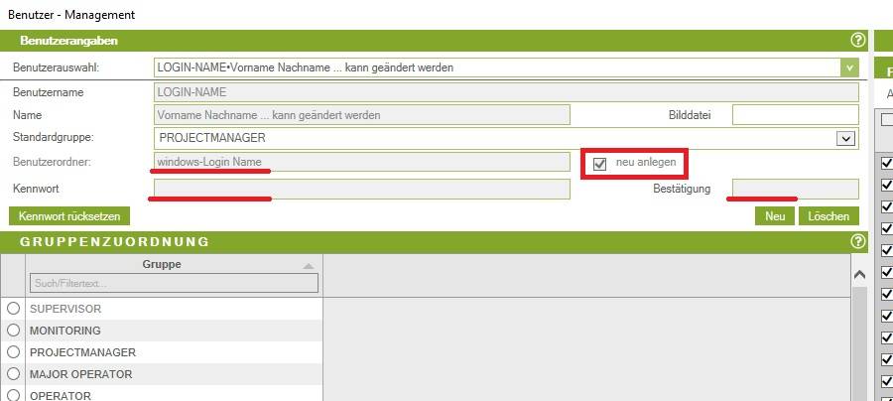The image size is (893, 401).
Task: Click the Bilddatei input field
Action: 795,115
